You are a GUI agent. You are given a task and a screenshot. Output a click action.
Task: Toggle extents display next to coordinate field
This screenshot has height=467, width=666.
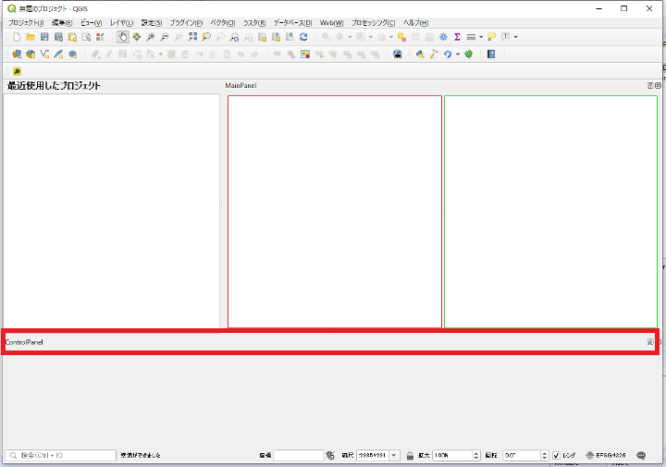click(330, 456)
